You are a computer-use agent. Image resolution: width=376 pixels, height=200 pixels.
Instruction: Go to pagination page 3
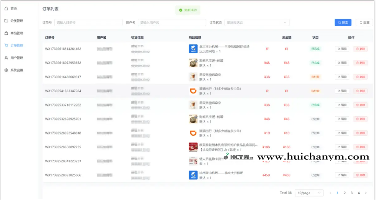[352, 193]
